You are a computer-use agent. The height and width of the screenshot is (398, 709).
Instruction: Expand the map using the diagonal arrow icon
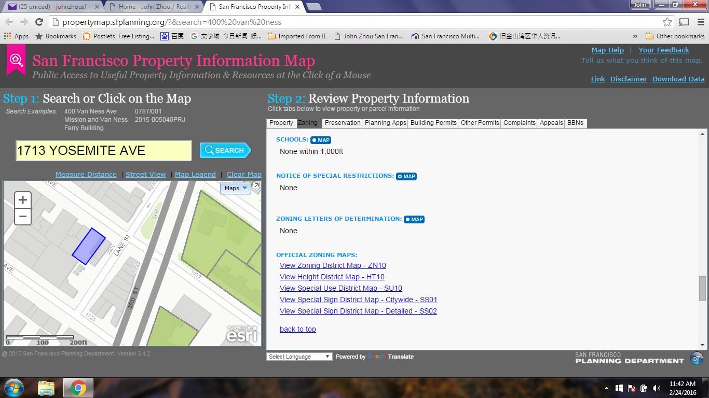[x=255, y=184]
